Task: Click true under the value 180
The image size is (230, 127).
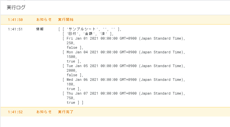Action: [x=71, y=89]
